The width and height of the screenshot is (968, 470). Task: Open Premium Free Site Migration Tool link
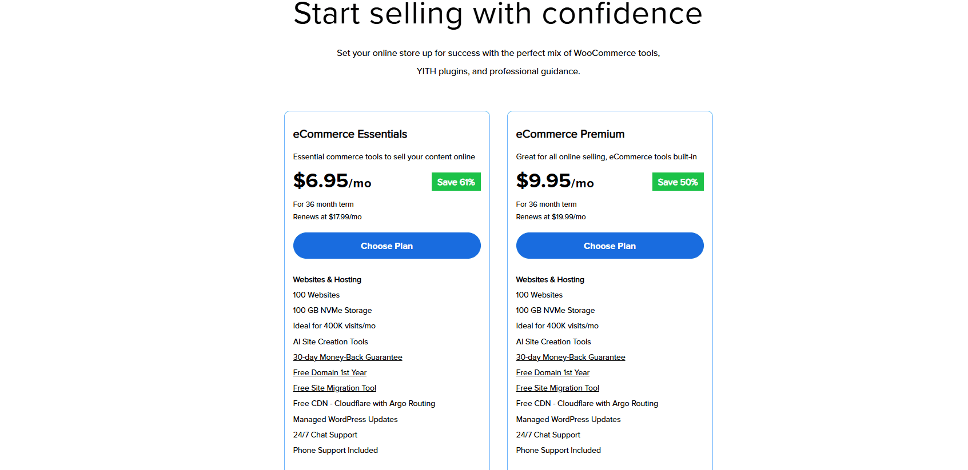coord(557,388)
